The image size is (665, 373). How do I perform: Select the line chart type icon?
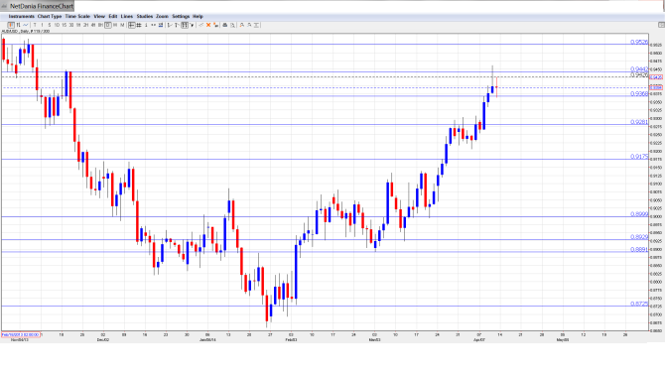(26, 25)
